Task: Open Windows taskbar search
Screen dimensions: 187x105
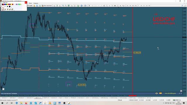Action: [7, 103]
